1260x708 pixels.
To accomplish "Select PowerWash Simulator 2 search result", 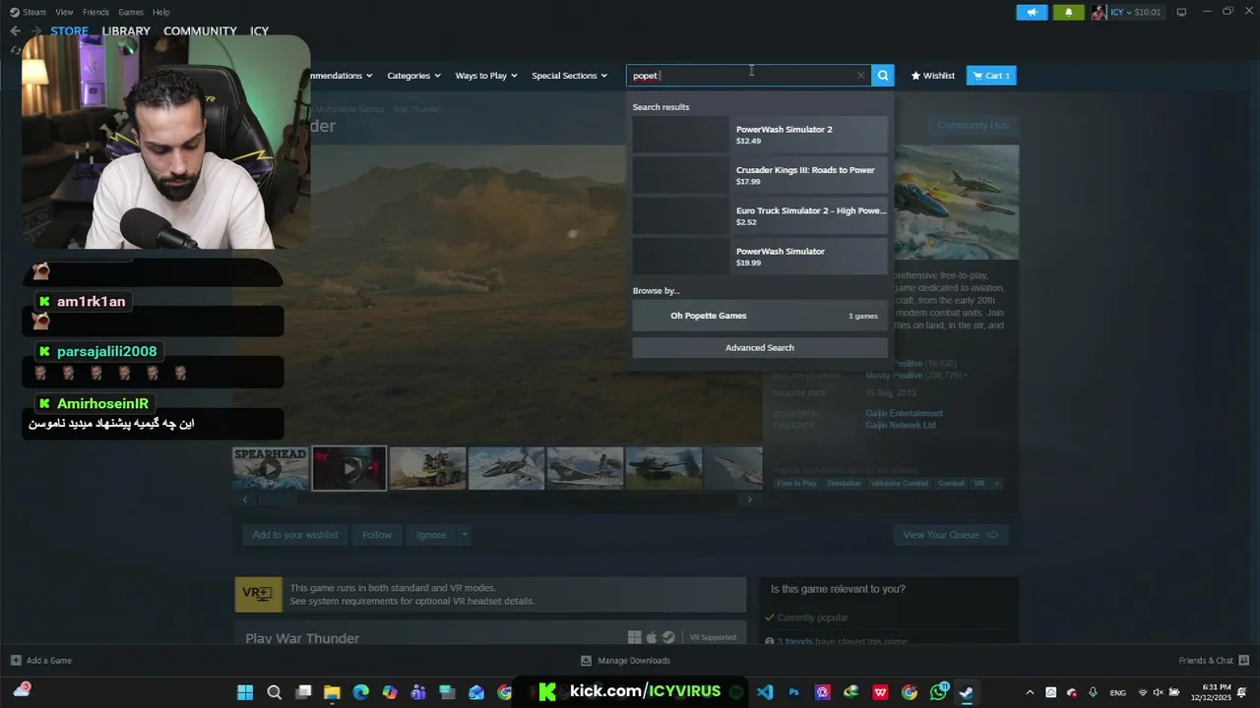I will [x=759, y=135].
